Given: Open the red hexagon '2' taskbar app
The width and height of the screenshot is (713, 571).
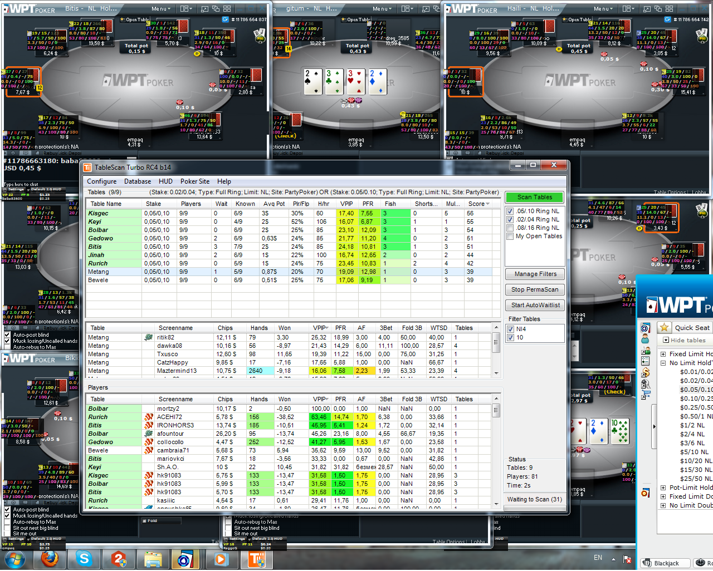Looking at the screenshot, I should coord(119,558).
